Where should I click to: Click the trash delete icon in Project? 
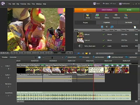90,53
